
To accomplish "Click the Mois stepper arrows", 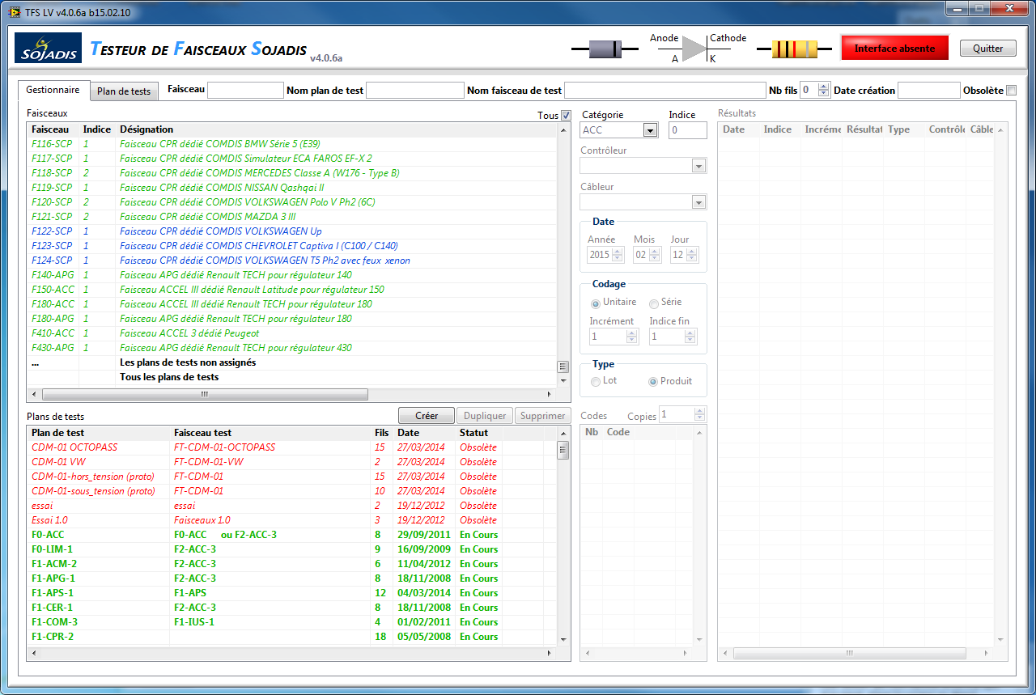I will [655, 255].
